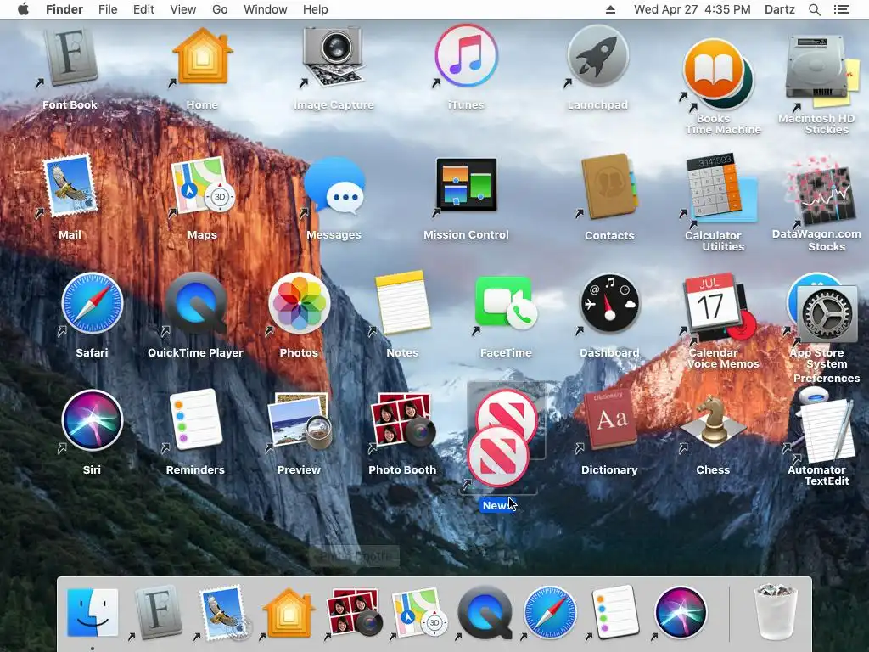Click the eject icon in menu bar
The image size is (869, 652).
(x=610, y=9)
